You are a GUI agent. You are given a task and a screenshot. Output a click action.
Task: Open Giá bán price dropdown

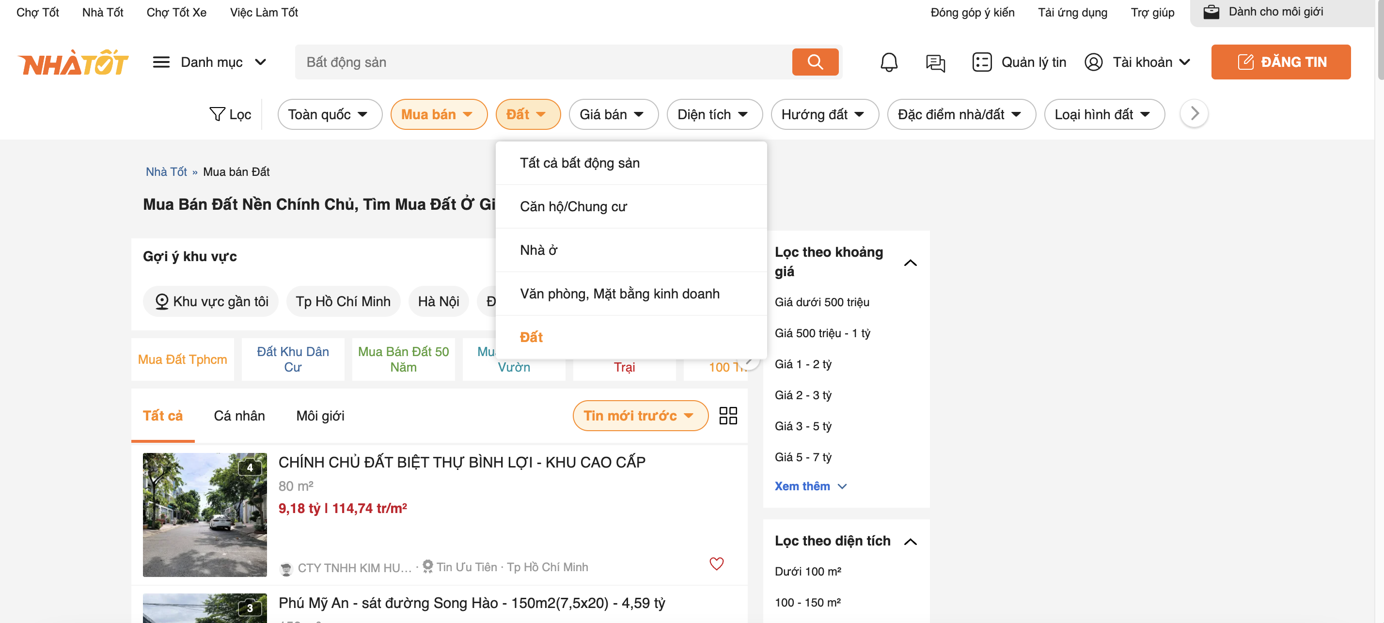point(613,114)
